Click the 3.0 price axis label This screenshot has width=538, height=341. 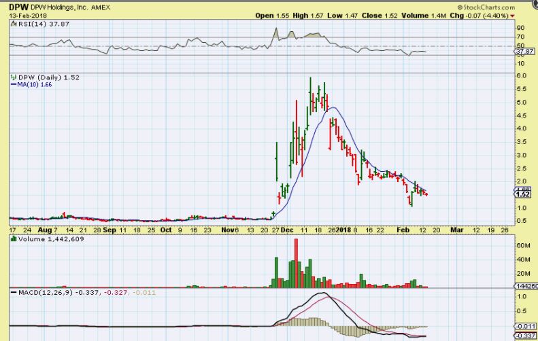521,156
